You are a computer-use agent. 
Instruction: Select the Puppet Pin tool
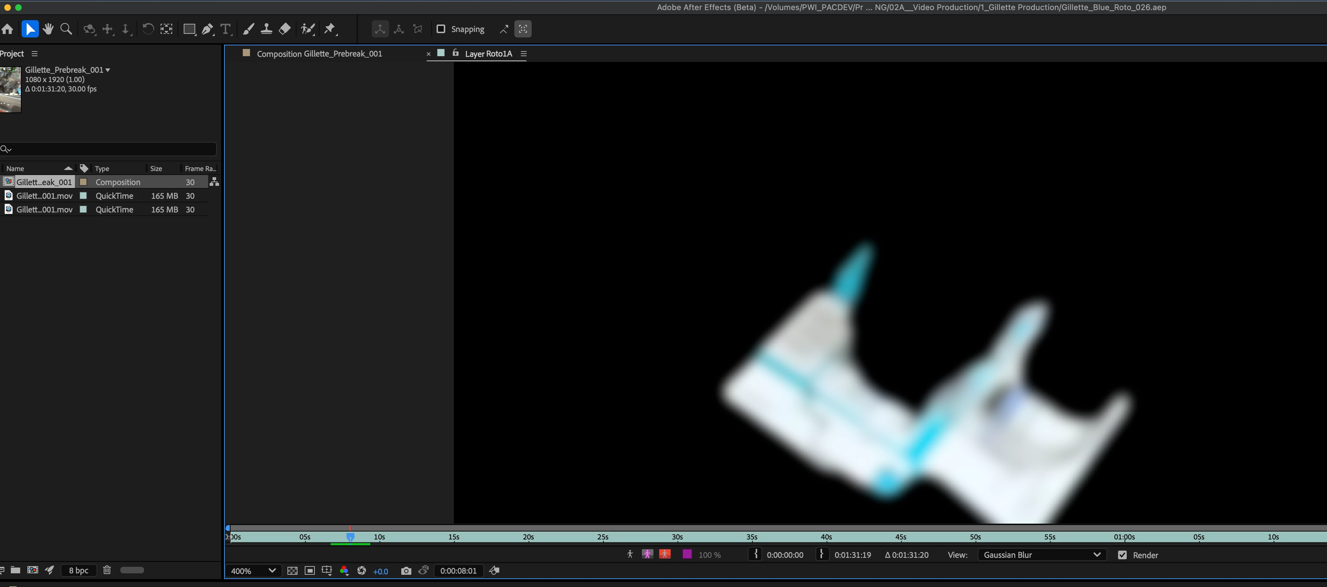coord(330,29)
